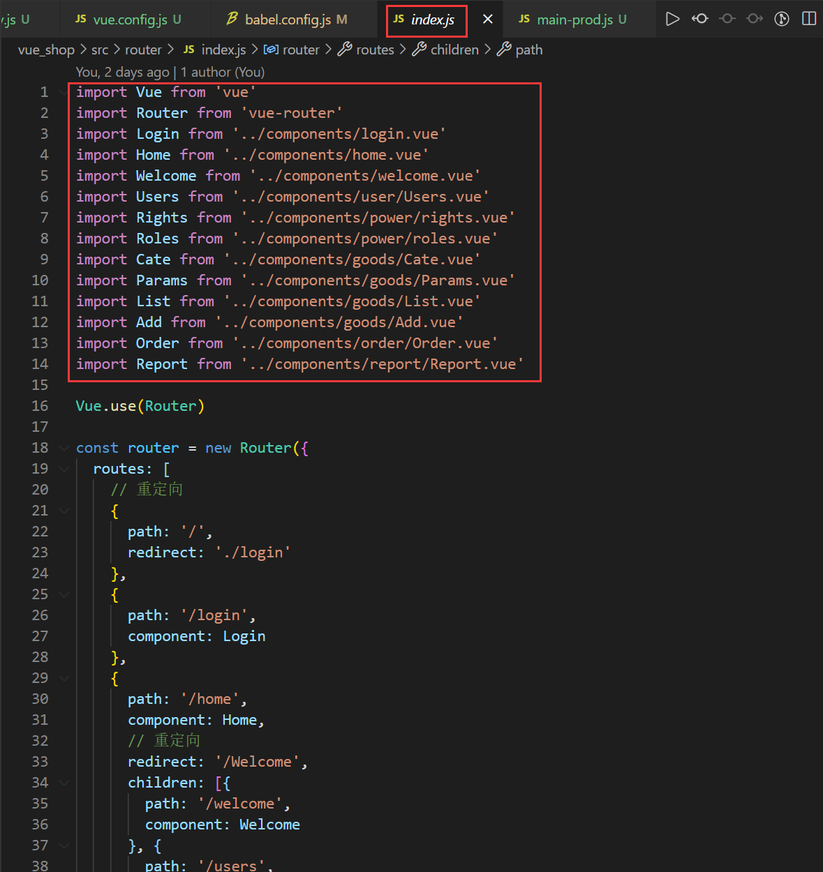
Task: Click the Login identifier on line 3
Action: tap(158, 134)
